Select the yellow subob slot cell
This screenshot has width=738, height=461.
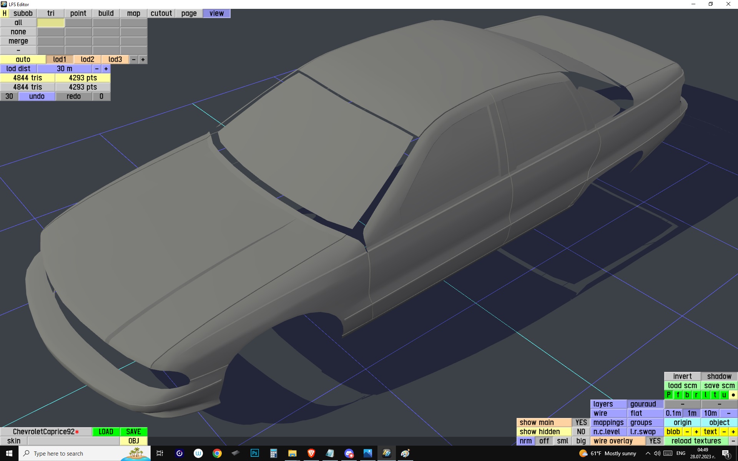[51, 23]
